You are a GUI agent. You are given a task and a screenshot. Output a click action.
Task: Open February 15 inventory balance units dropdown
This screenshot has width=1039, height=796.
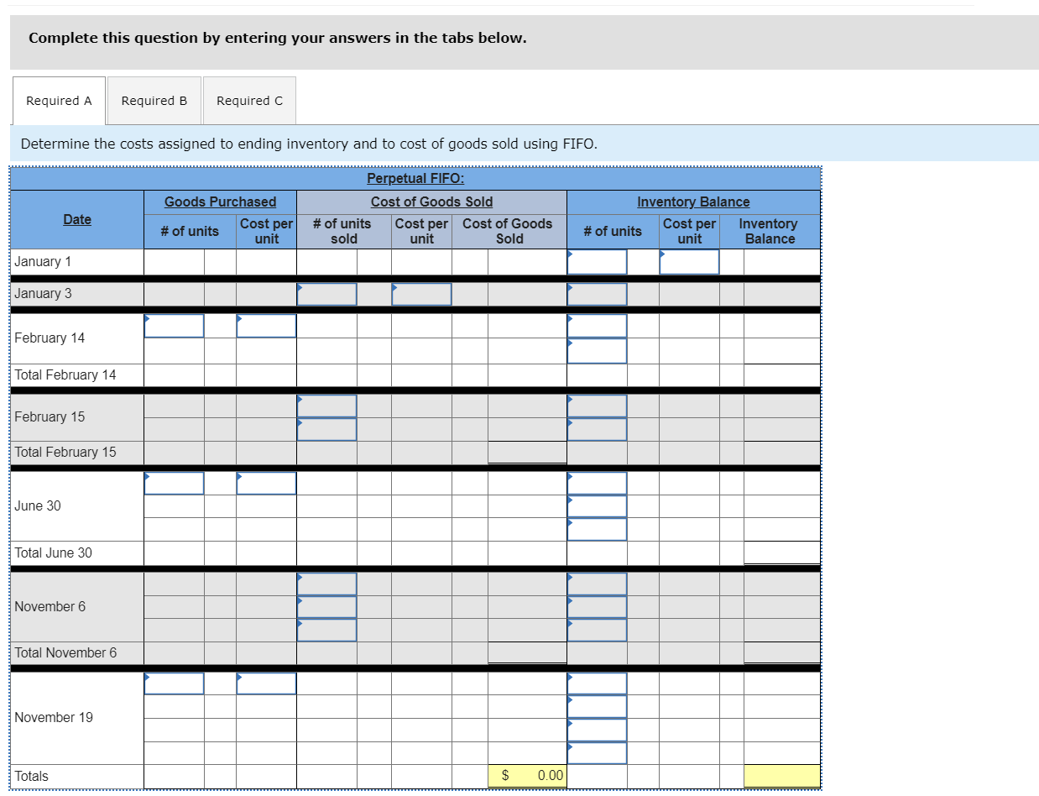(597, 406)
